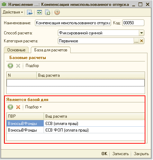Expand the Способ расчета dropdown arrow
This screenshot has height=160, width=153.
pos(142,33)
